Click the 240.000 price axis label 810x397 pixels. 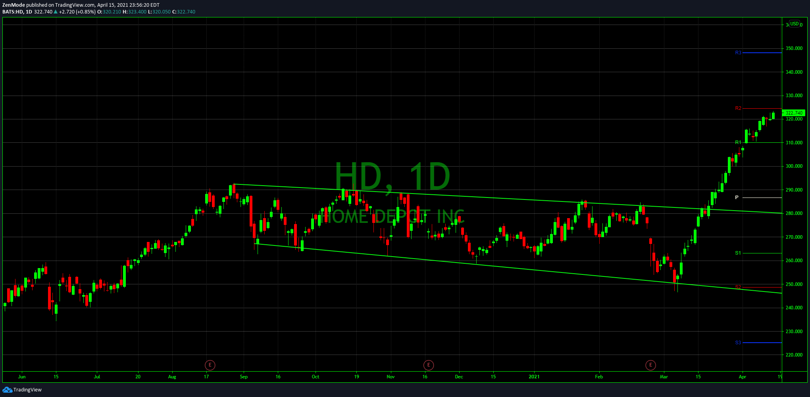[x=794, y=308]
